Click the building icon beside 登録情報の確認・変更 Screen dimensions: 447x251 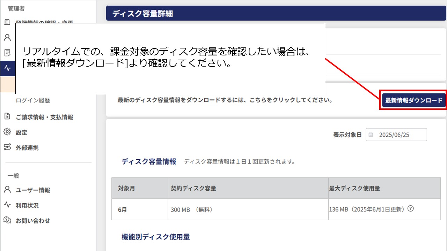pos(7,22)
